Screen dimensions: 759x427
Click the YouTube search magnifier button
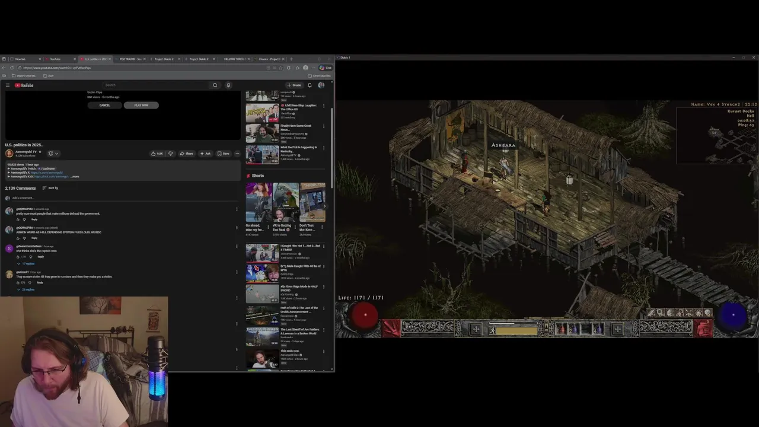click(215, 85)
